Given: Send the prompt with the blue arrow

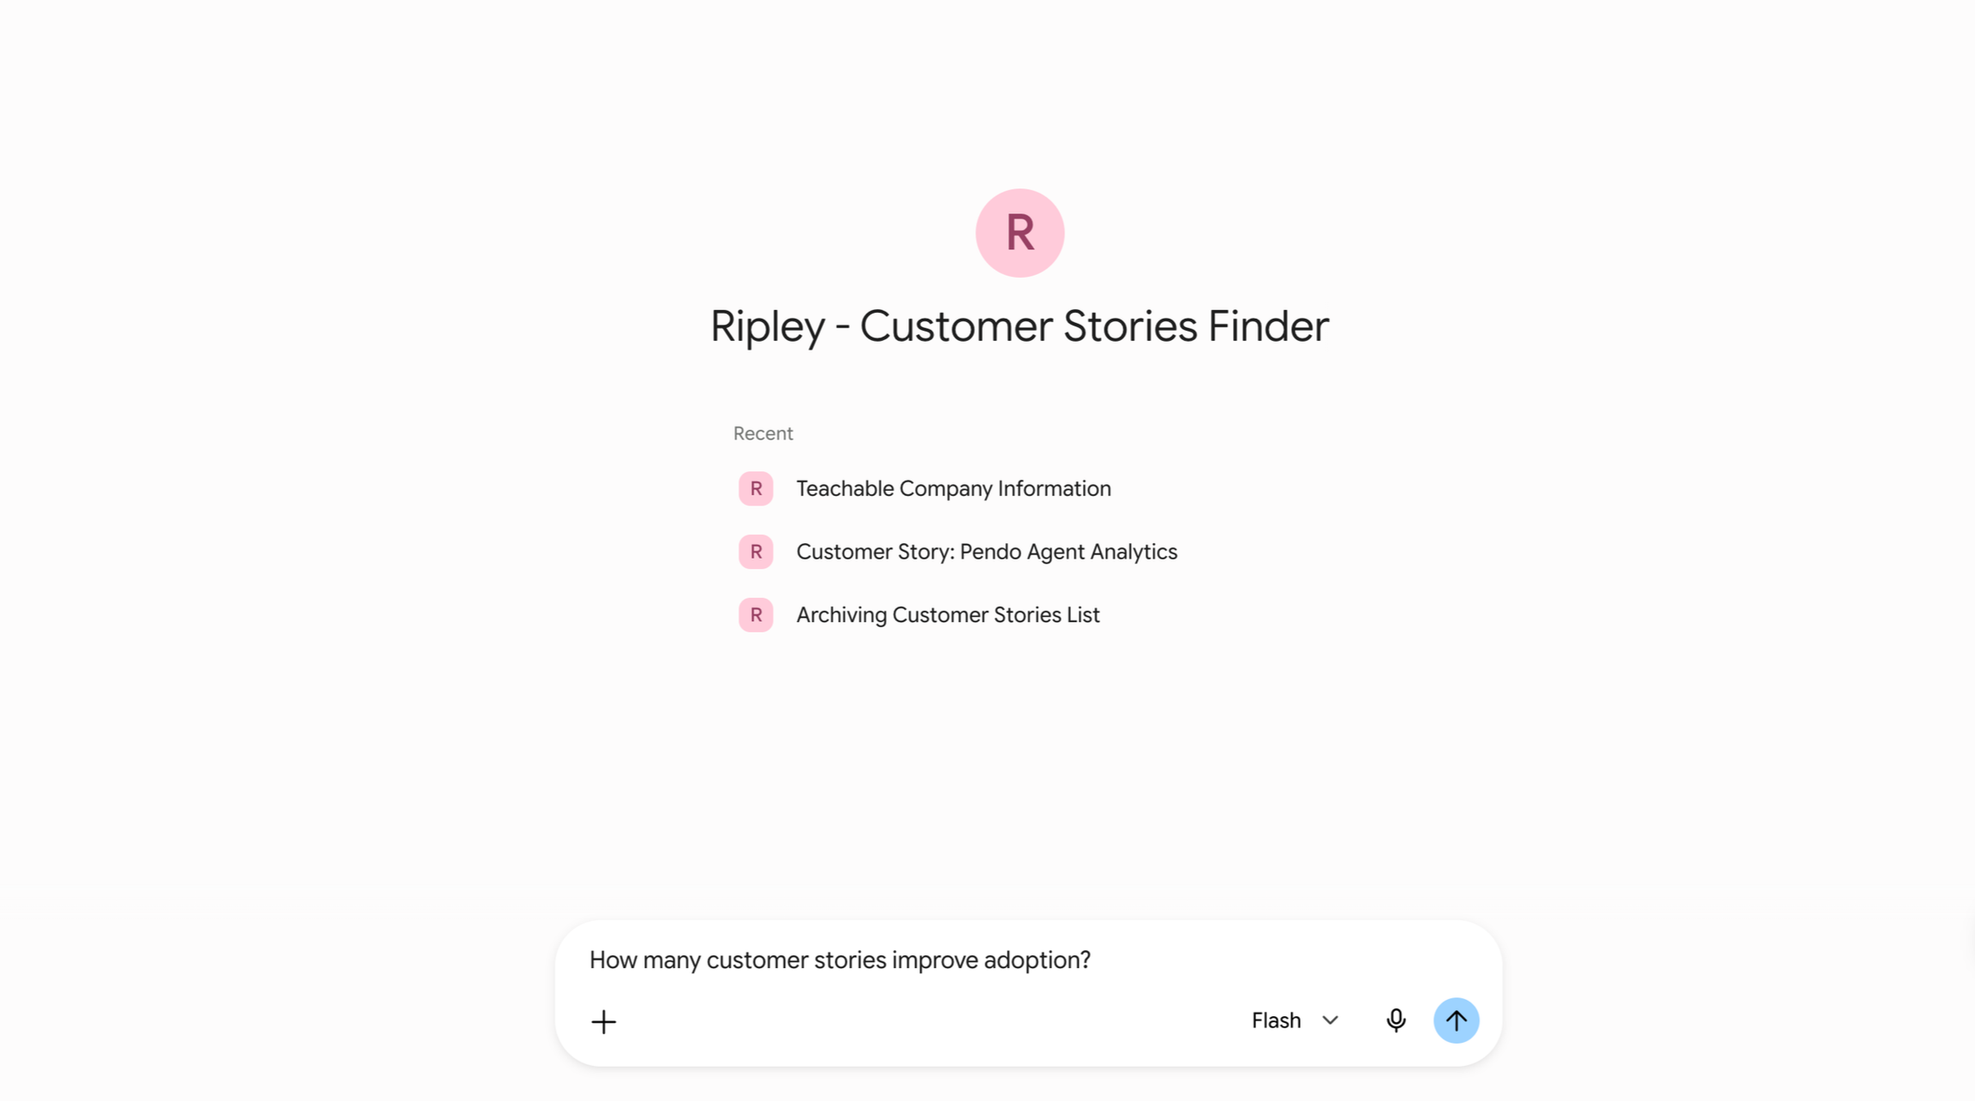Looking at the screenshot, I should [x=1456, y=1020].
